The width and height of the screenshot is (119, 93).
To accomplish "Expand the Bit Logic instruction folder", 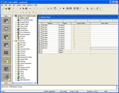I will [16, 45].
